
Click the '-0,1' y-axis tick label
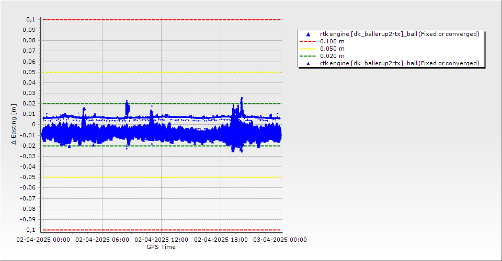click(x=30, y=230)
